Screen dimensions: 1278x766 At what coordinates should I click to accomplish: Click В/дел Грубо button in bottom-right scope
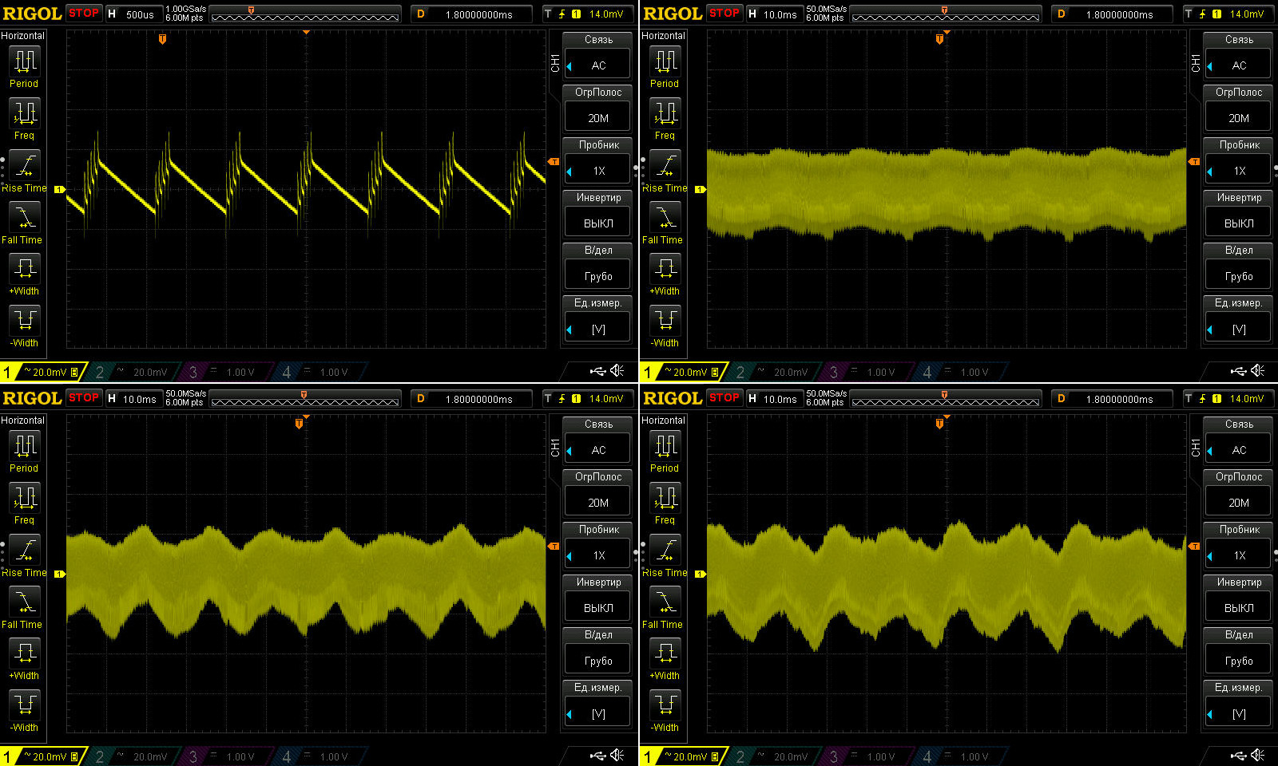point(1238,661)
